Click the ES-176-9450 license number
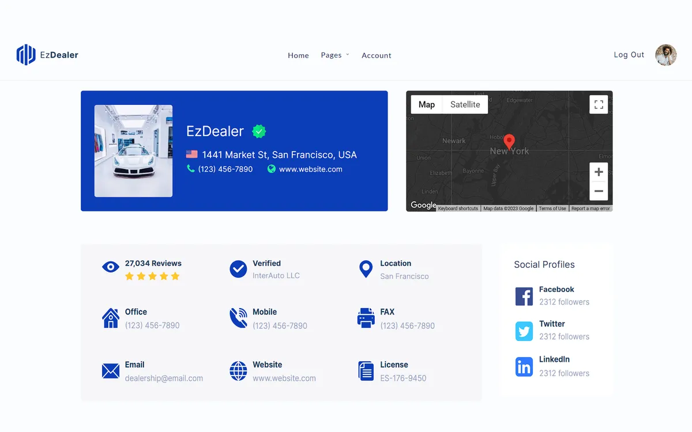This screenshot has height=432, width=692. pyautogui.click(x=403, y=378)
